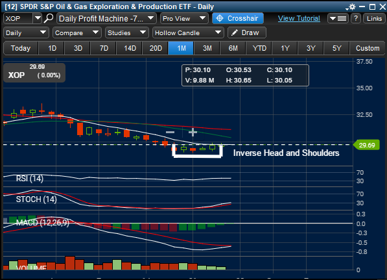Click the green 29.69 price marker on axis
Viewport: 387px width, 280px height.
coord(367,145)
